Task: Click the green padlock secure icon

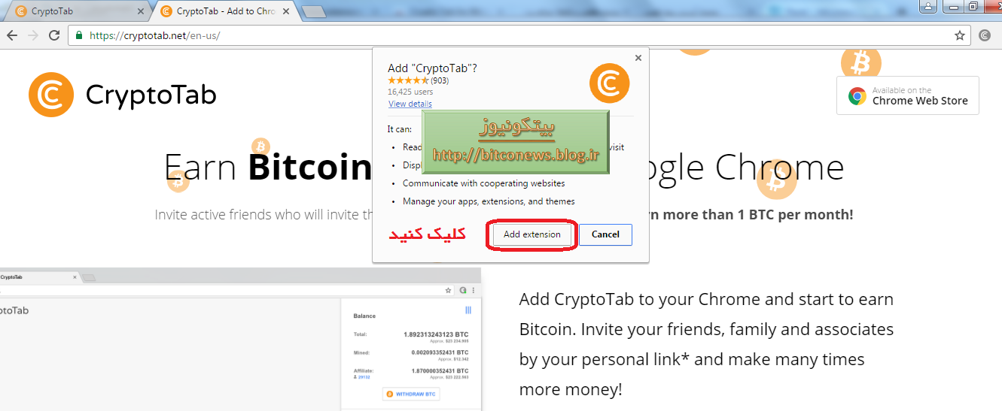Action: pyautogui.click(x=79, y=35)
